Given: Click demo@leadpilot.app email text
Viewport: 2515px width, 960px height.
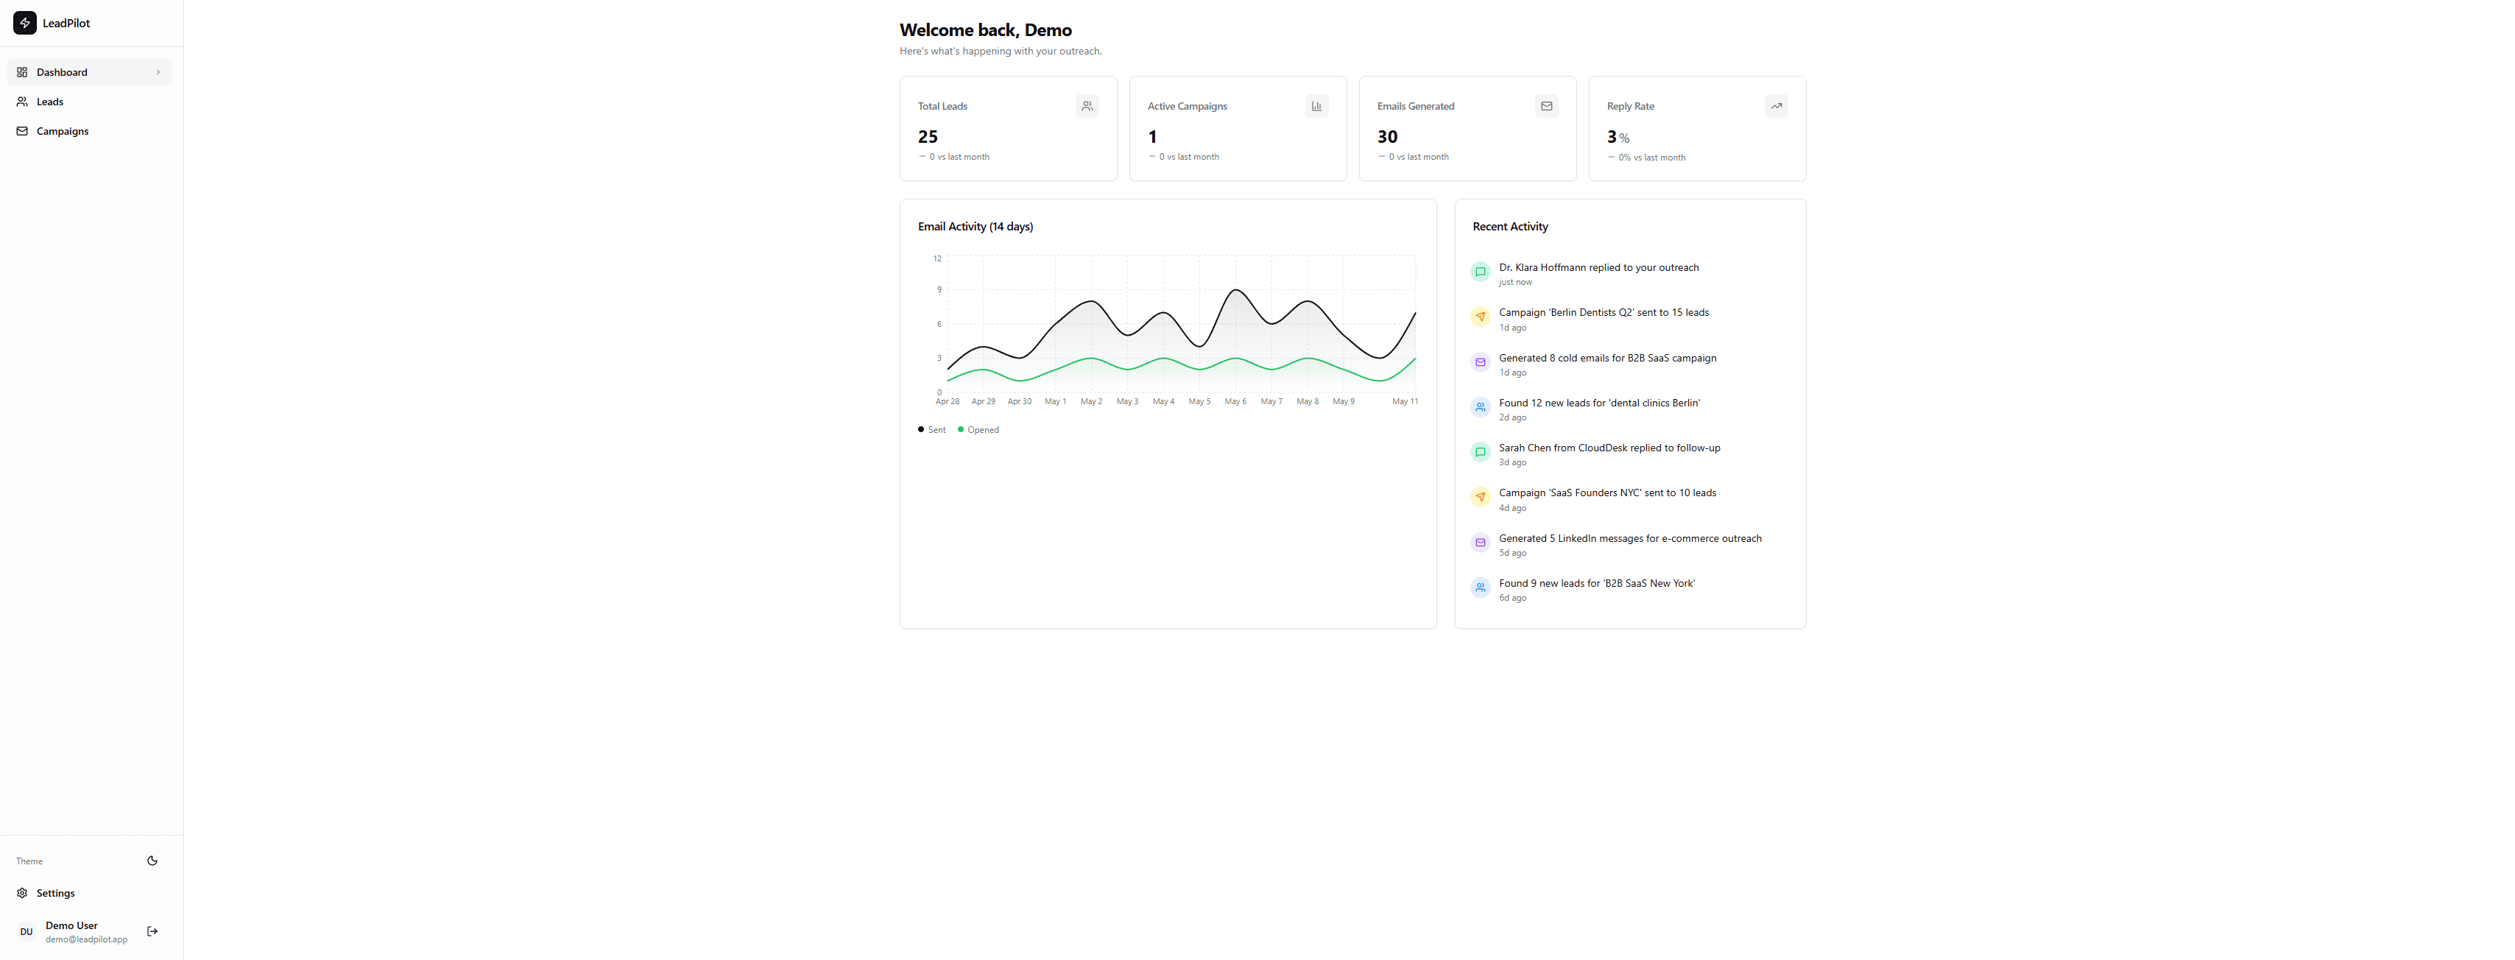Looking at the screenshot, I should (x=86, y=939).
